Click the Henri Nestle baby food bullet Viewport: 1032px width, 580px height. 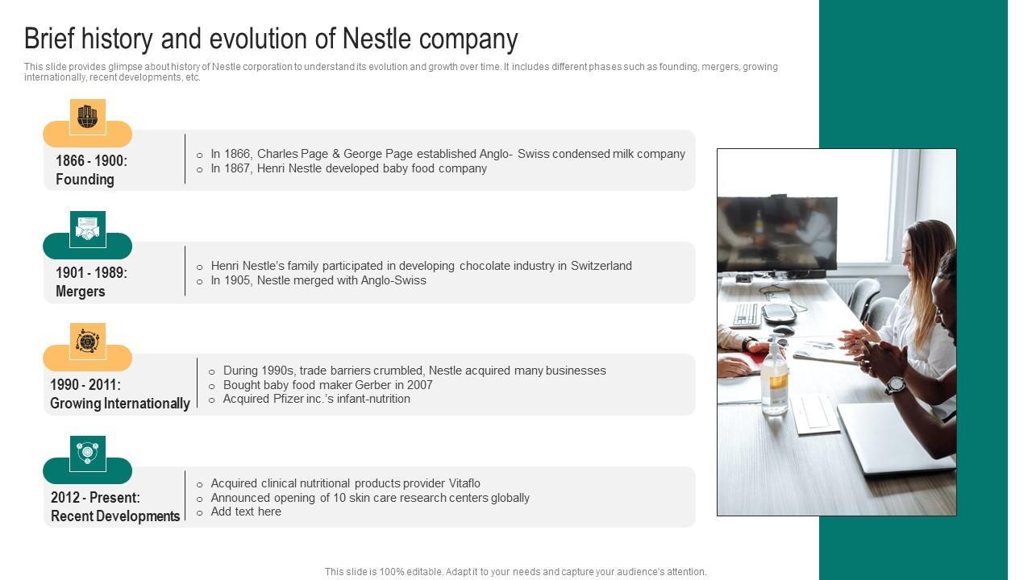(x=348, y=168)
